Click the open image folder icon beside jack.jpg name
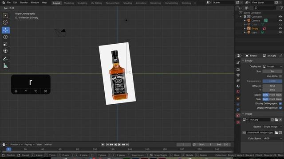 click(276, 120)
